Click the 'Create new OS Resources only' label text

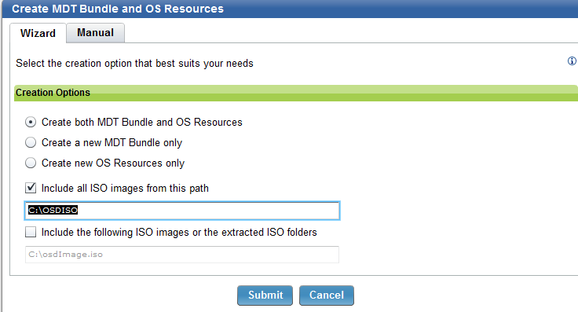[113, 163]
